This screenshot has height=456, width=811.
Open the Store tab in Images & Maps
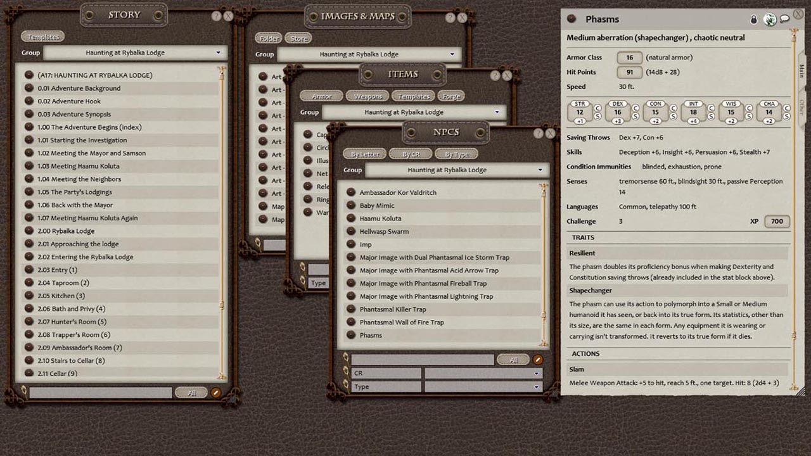(298, 37)
